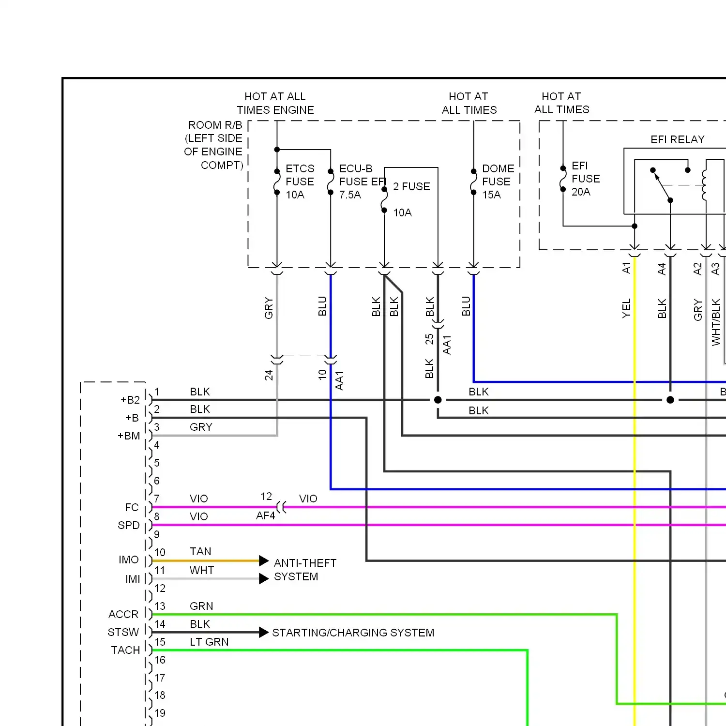Click the arrowhead pointing to ANTI-THEFT from TAN wire

[264, 561]
